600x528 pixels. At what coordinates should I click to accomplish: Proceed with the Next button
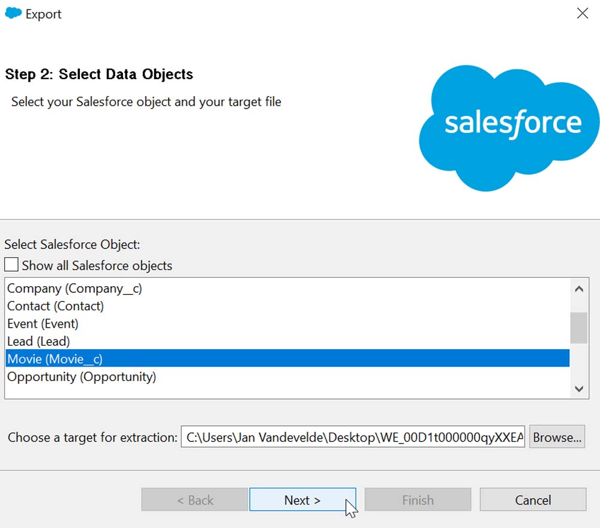(x=302, y=500)
